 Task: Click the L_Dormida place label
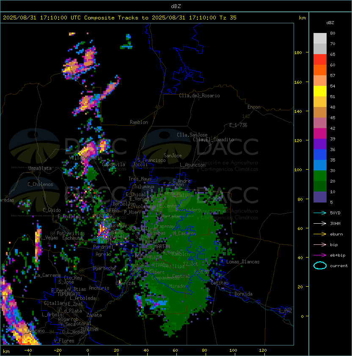point(241,294)
